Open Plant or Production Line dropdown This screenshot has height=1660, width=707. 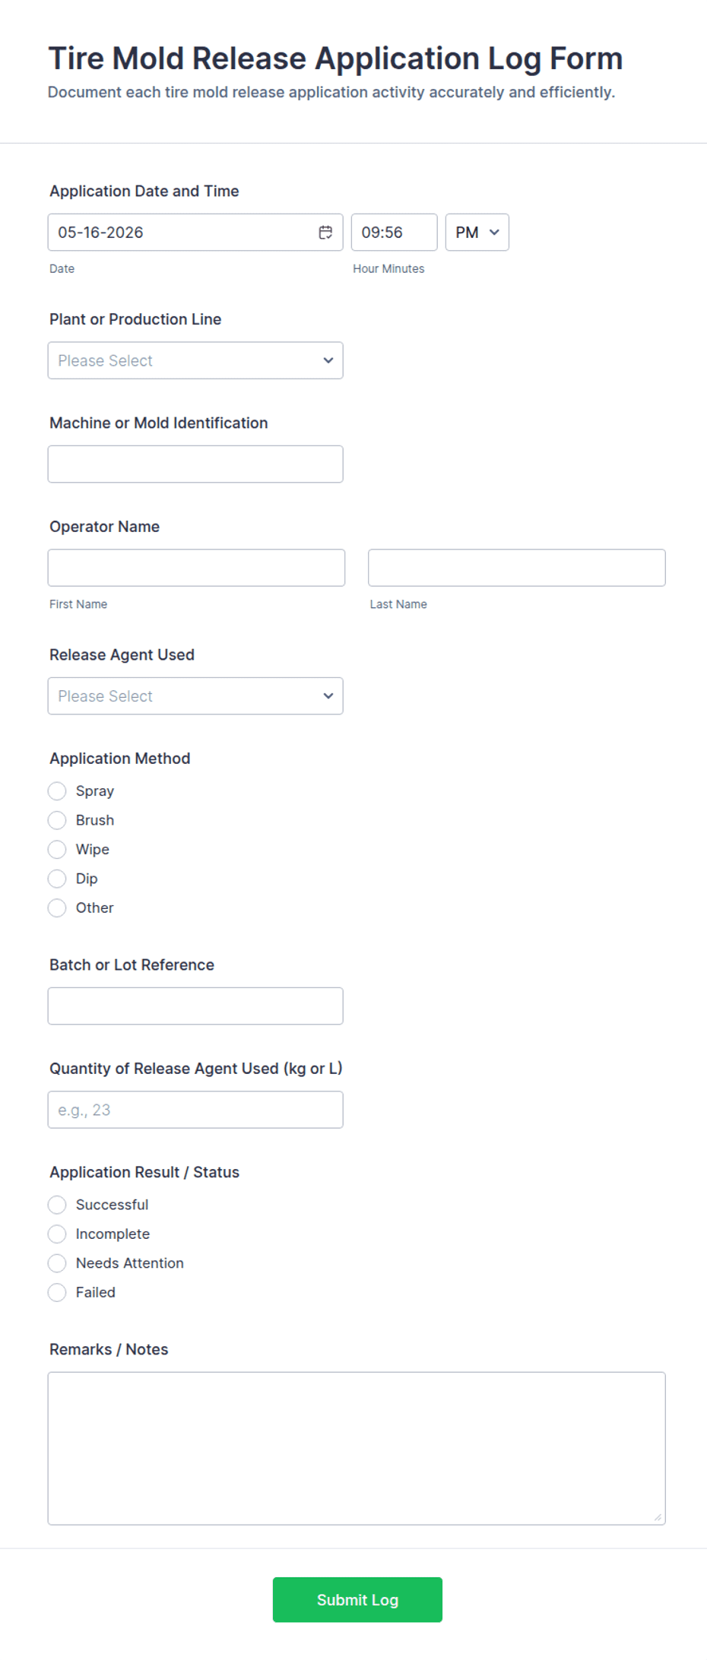195,360
